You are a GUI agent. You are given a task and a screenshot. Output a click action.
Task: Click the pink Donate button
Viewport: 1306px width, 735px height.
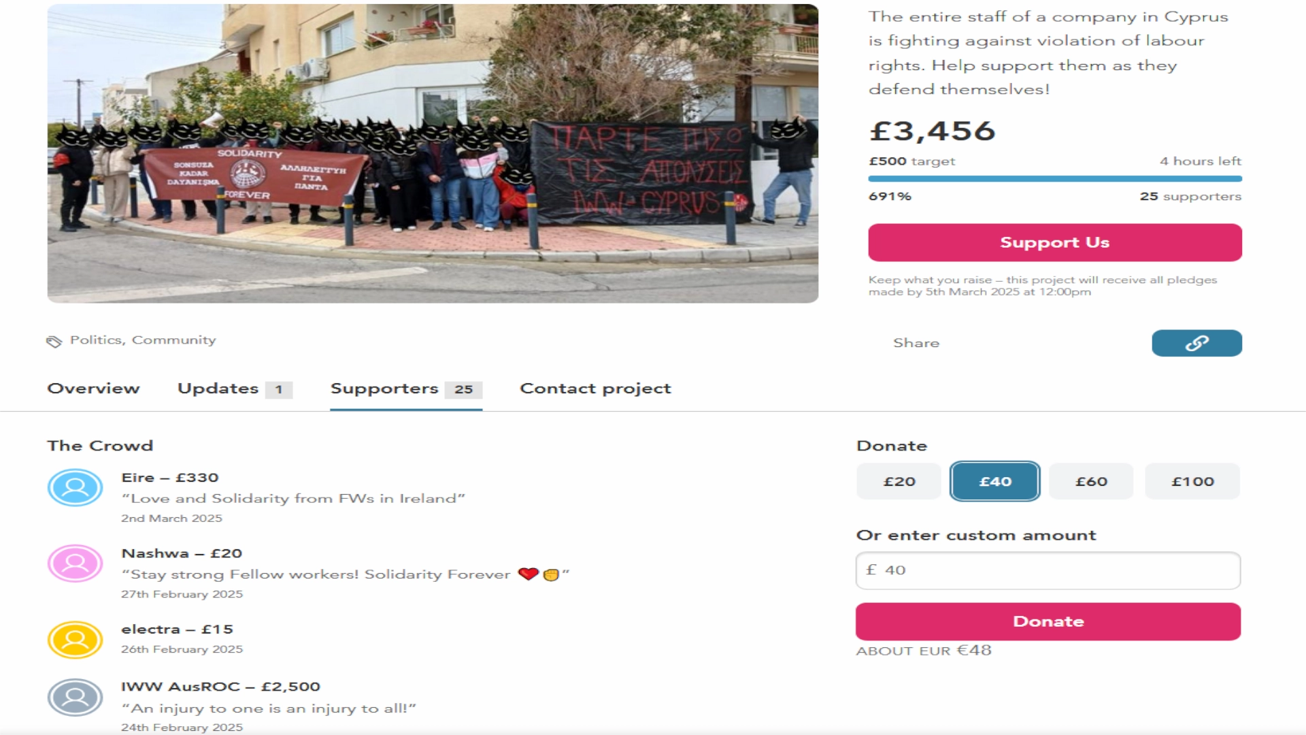[1048, 621]
